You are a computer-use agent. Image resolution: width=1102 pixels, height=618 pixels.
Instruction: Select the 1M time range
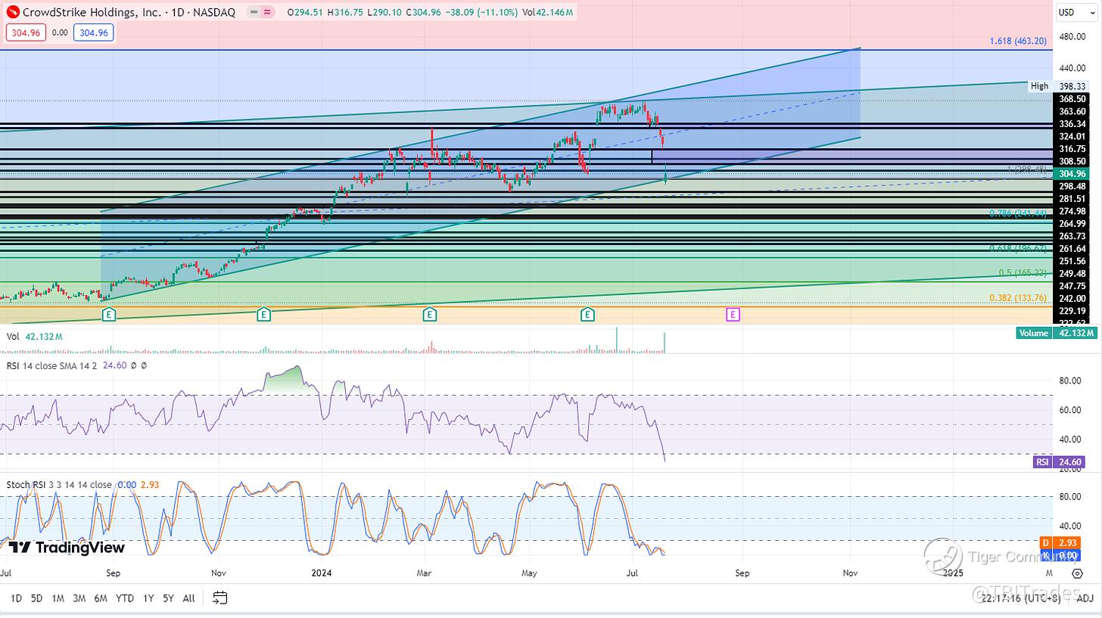point(58,598)
